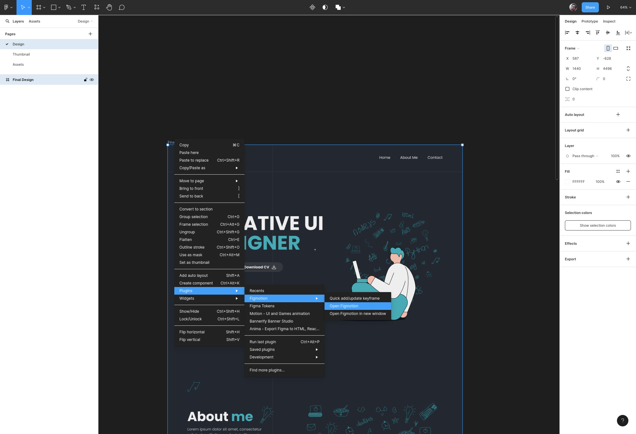Open the zoom level dropdown 64%

coord(626,7)
